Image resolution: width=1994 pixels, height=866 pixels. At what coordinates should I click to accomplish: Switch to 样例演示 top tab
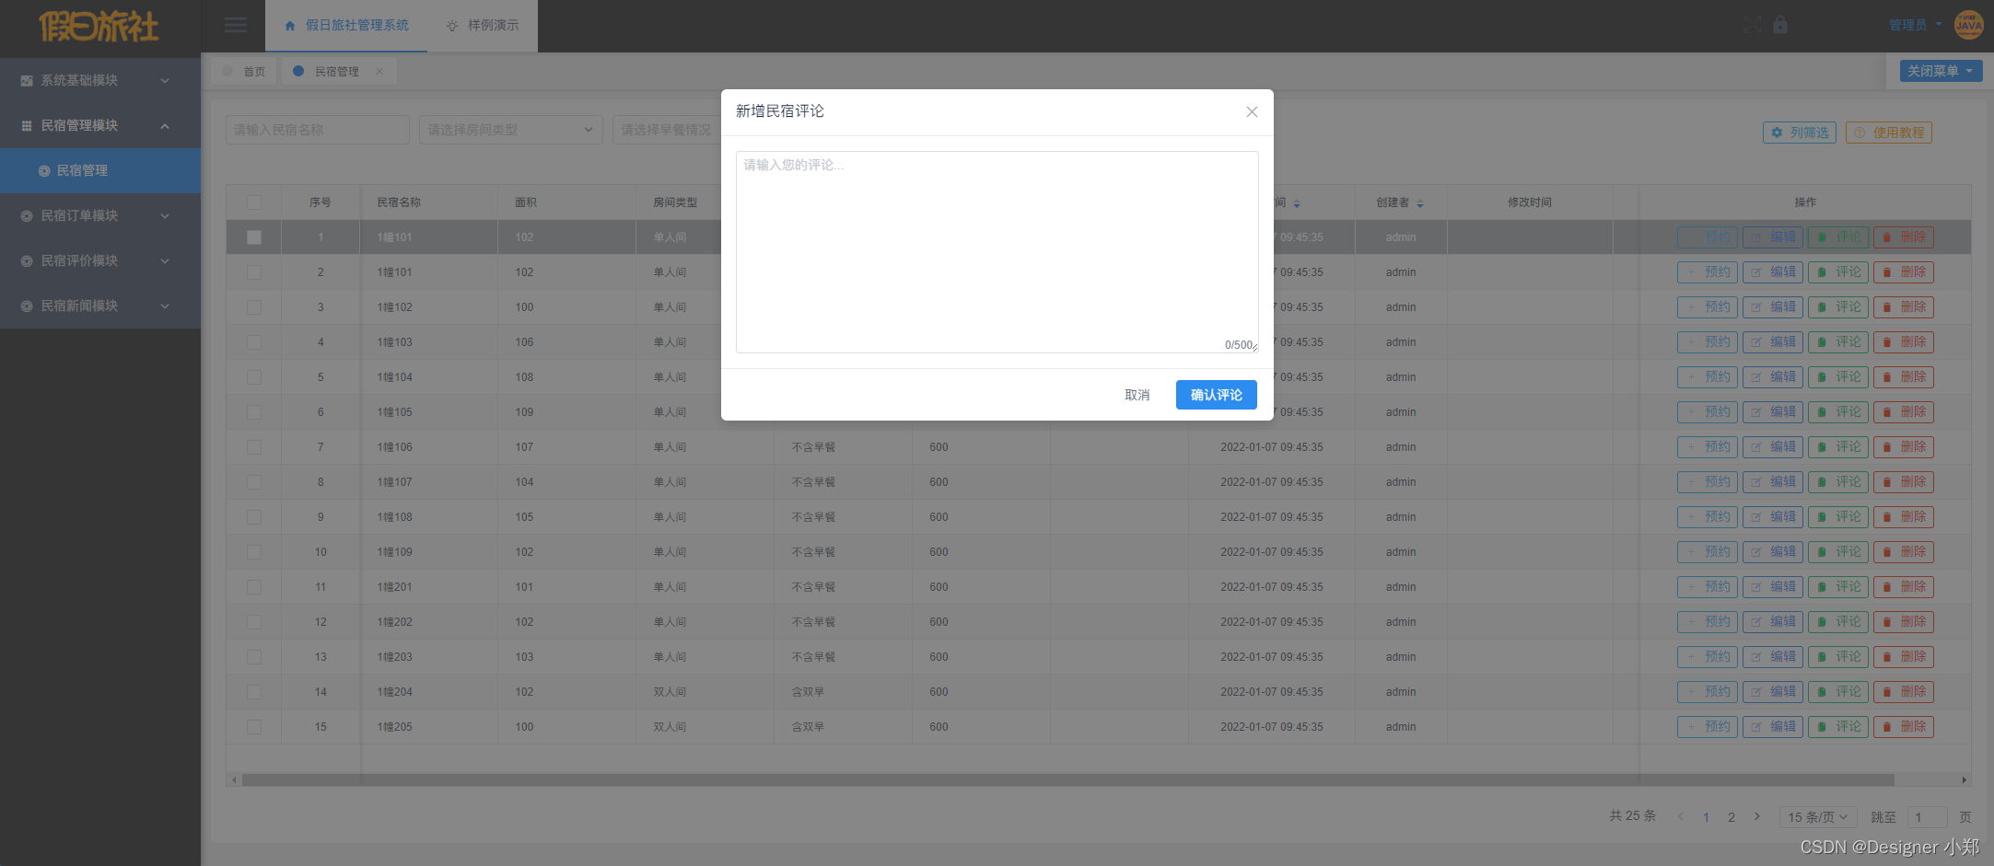point(483,26)
